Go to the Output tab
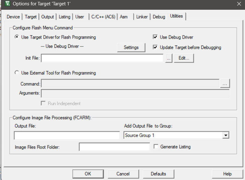The image size is (245, 180). coord(48,17)
